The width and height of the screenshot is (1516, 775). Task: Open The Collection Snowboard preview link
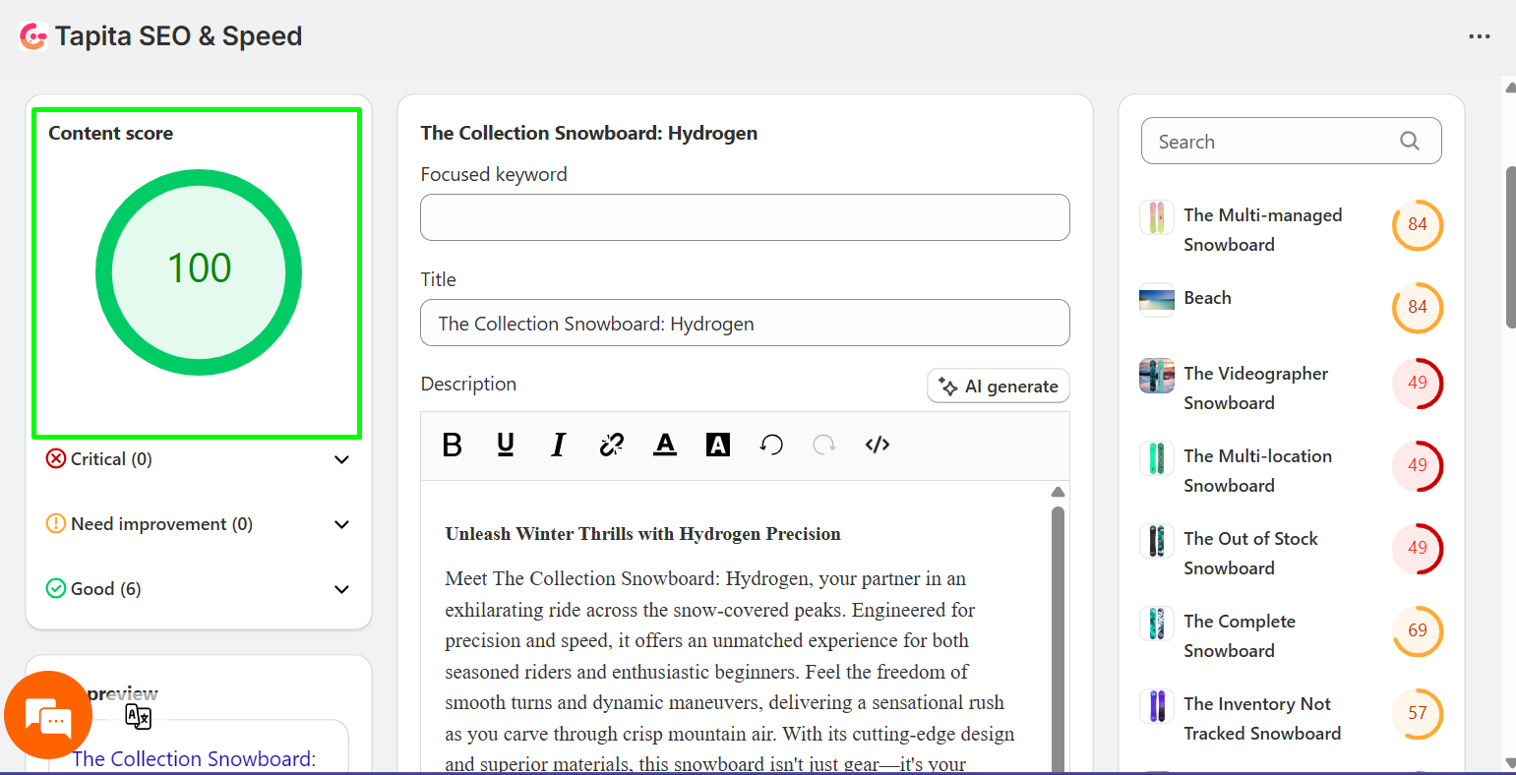[x=194, y=758]
